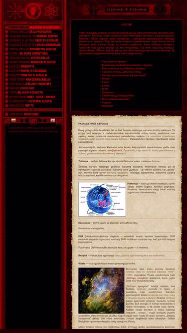Click the nebula photograph under Visata
This screenshot has height=333, width=187.
(101, 291)
